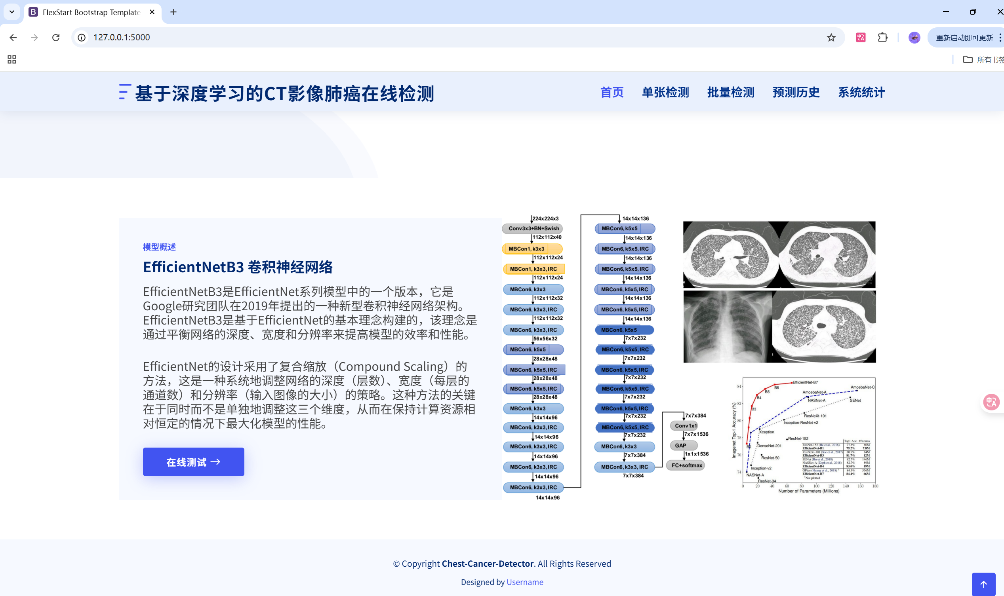Bookmark page with star icon

point(831,37)
